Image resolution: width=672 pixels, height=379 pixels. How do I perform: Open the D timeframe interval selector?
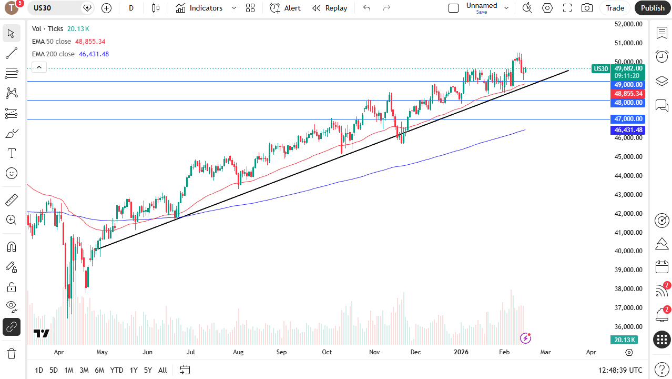[x=131, y=8]
